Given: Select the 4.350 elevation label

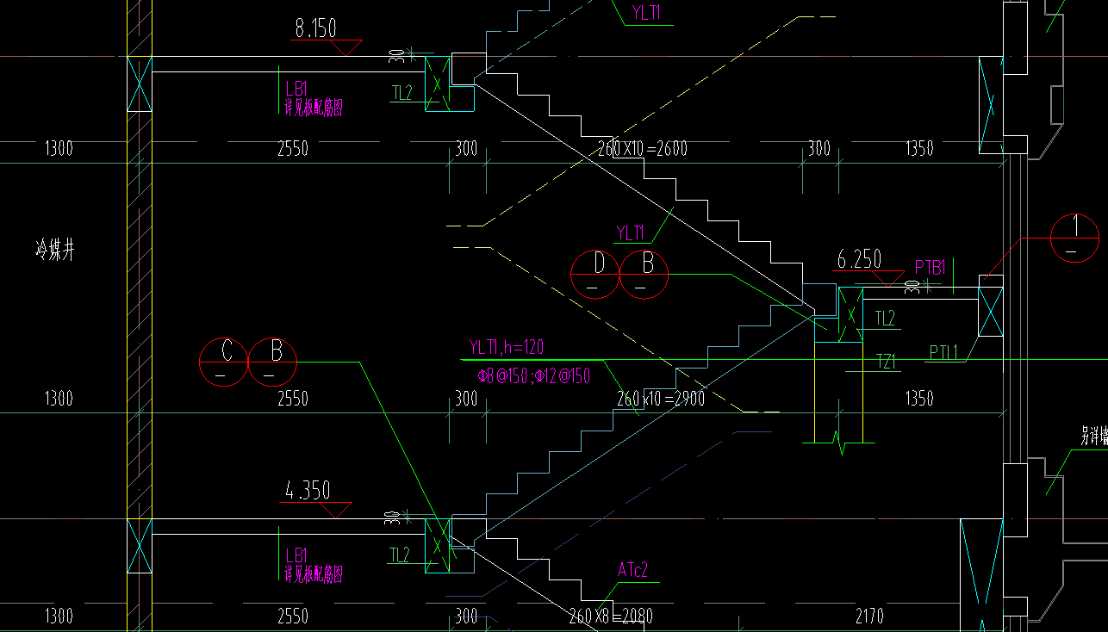Looking at the screenshot, I should tap(308, 491).
